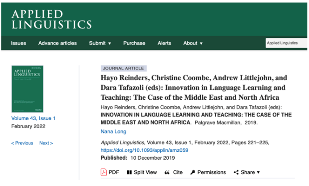
Task: Go to Advance articles
Action: [58, 43]
